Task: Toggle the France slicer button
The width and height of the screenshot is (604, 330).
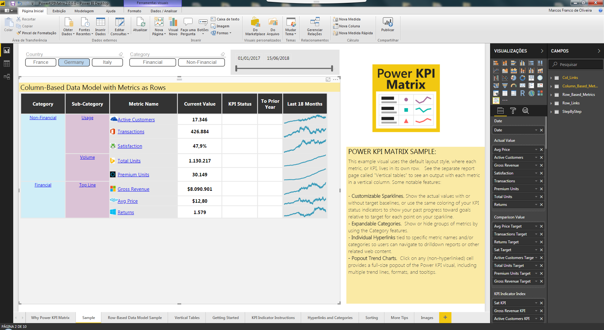Action: (x=41, y=62)
